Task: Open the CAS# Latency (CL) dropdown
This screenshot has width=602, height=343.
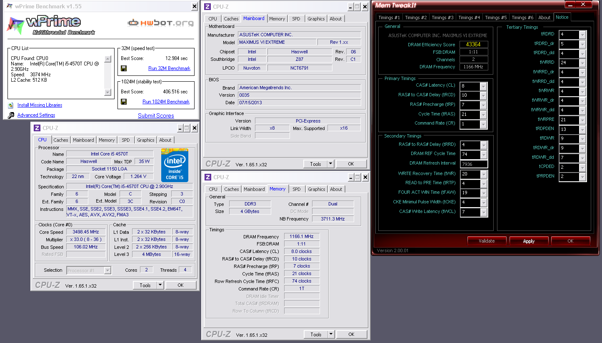Action: 483,86
